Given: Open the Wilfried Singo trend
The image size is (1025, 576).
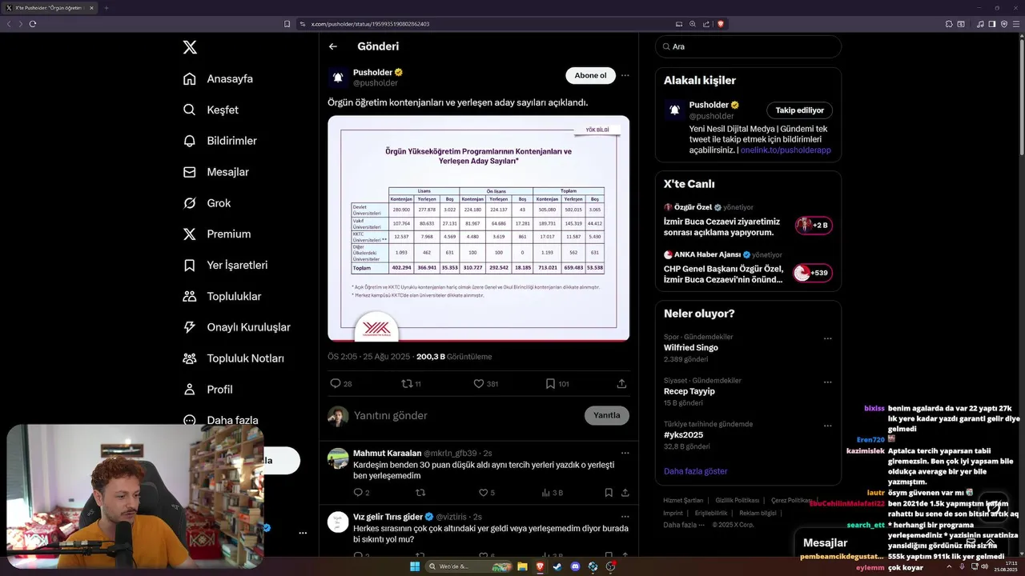Looking at the screenshot, I should (690, 348).
